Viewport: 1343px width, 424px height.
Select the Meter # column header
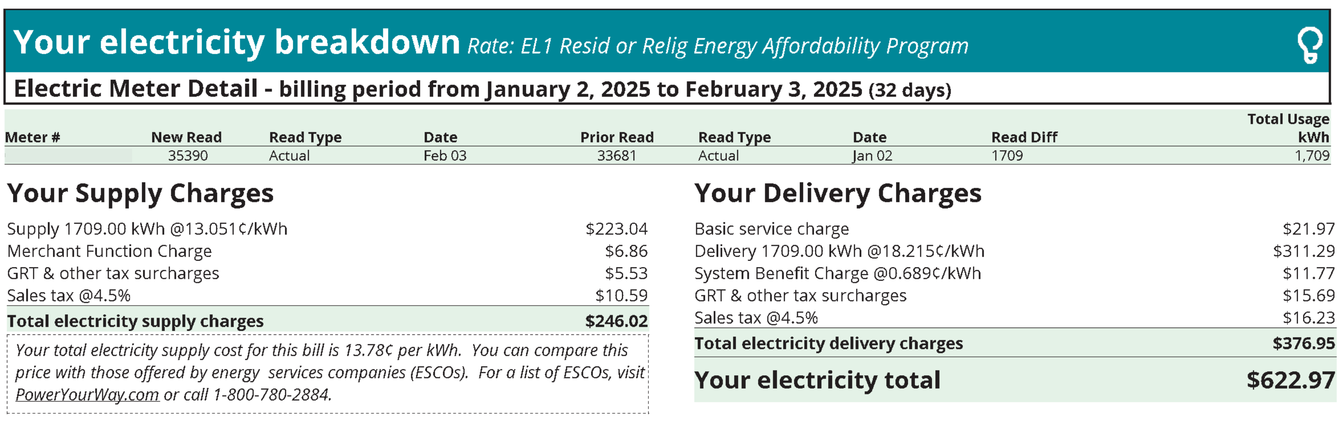(x=32, y=137)
